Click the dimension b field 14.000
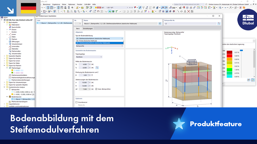The height and width of the screenshot is (144, 257). coord(83,86)
